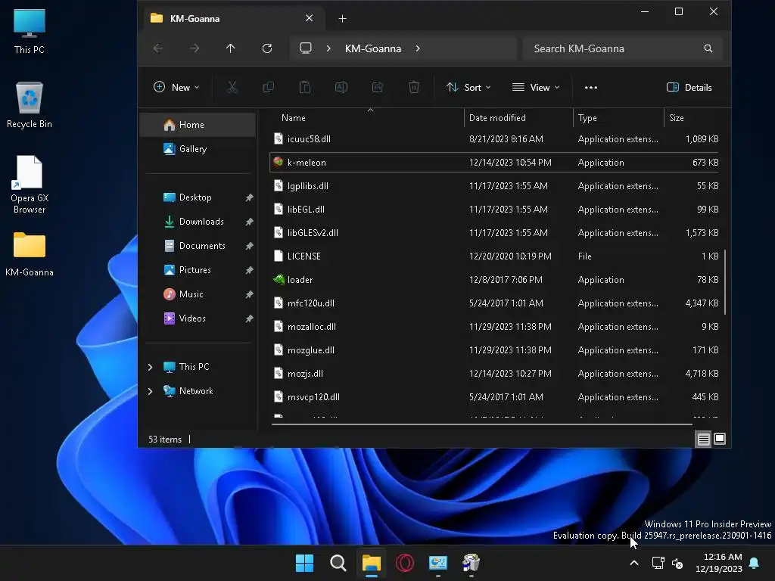Open Gallery in the navigation pane

coord(198,149)
